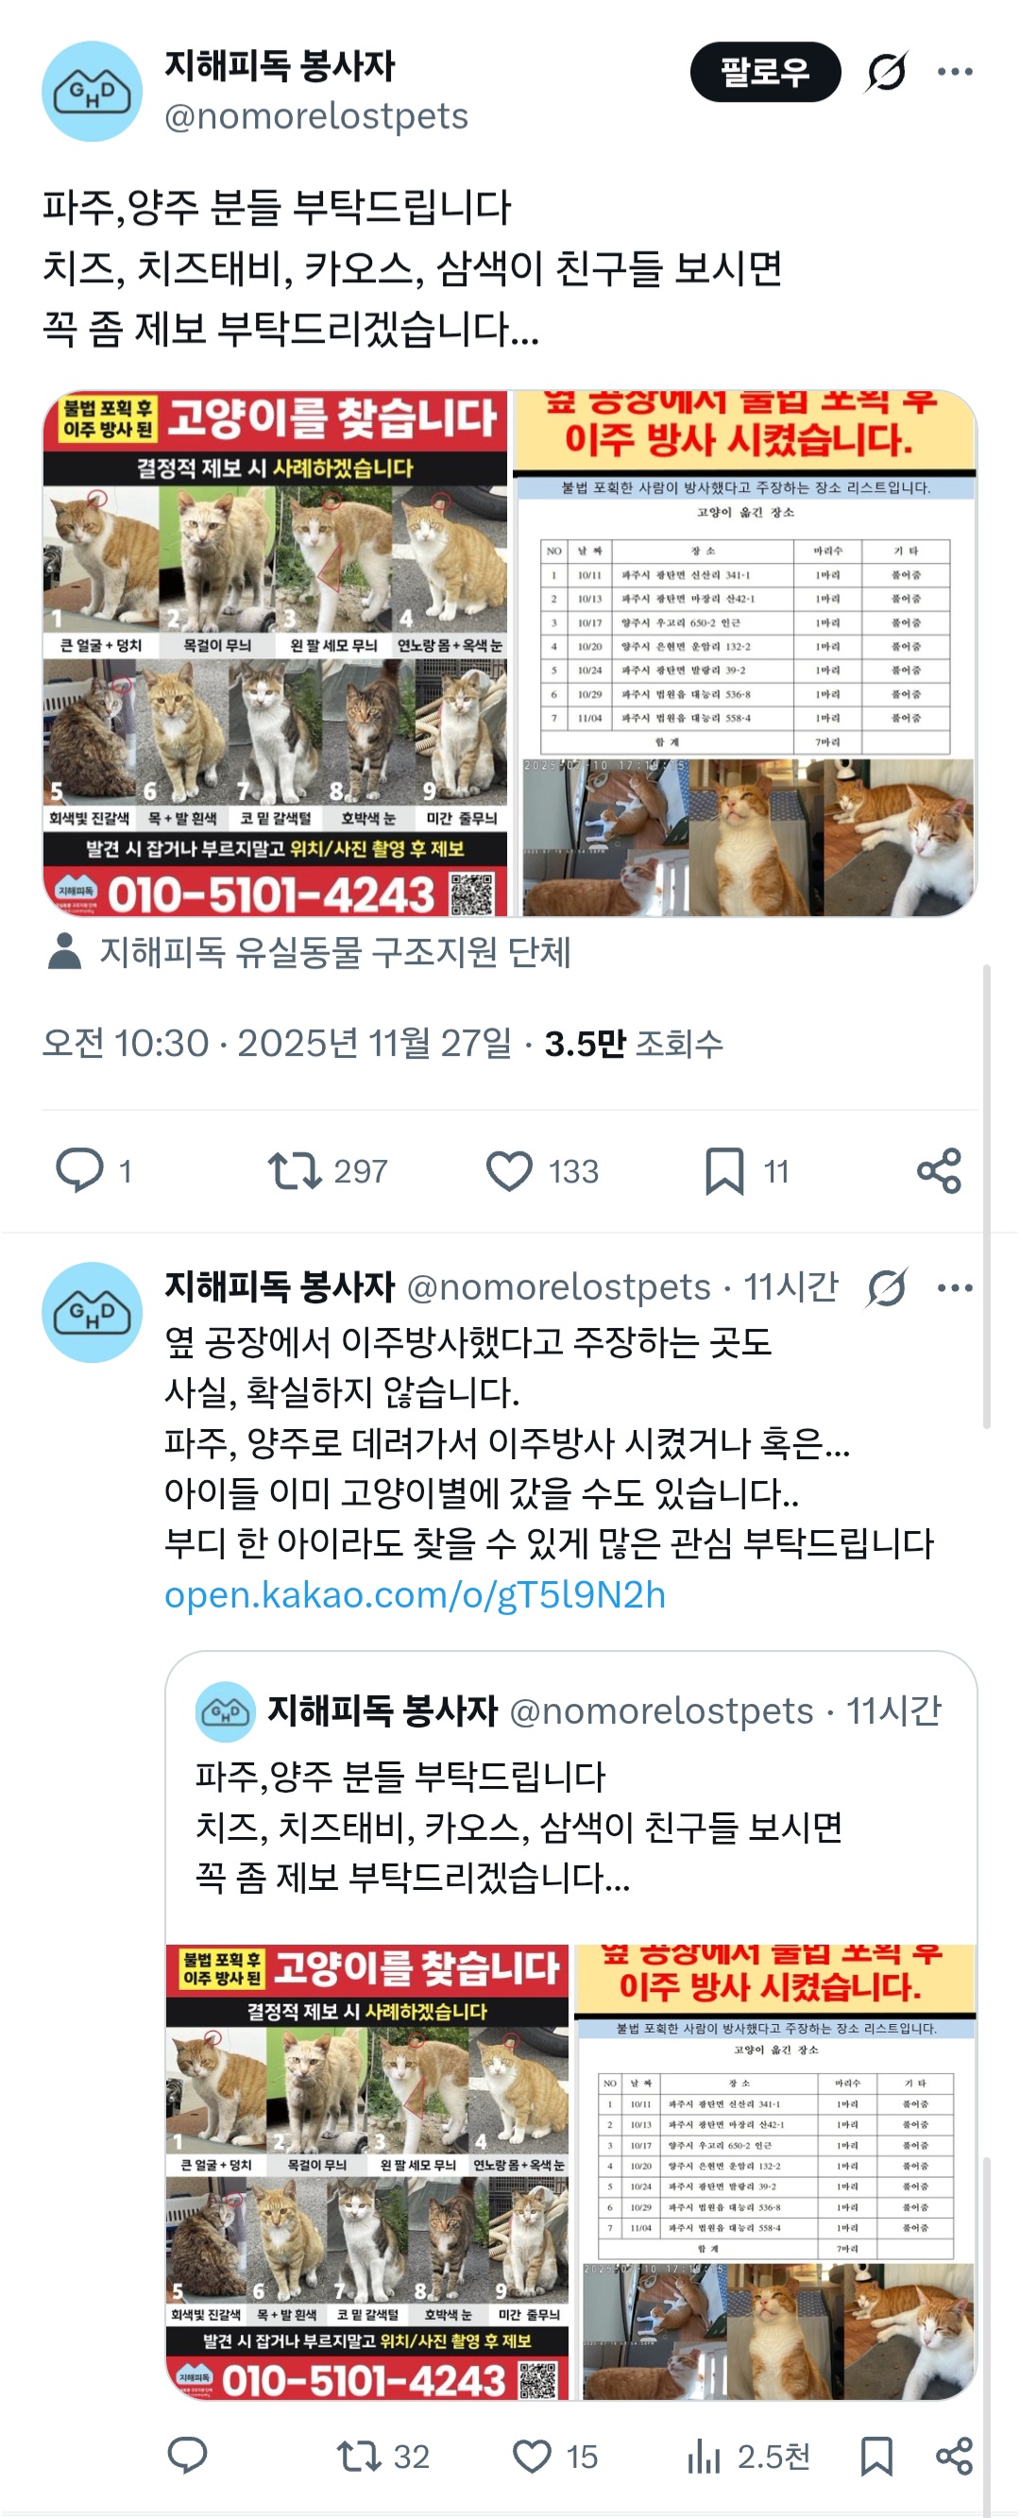Open more options on the reply post
The image size is (1020, 2518).
coord(955,1287)
